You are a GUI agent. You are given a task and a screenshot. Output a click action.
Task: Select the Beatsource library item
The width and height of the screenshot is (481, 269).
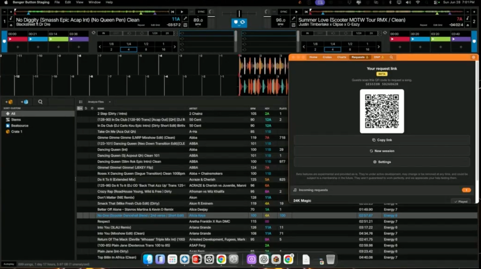coord(20,126)
